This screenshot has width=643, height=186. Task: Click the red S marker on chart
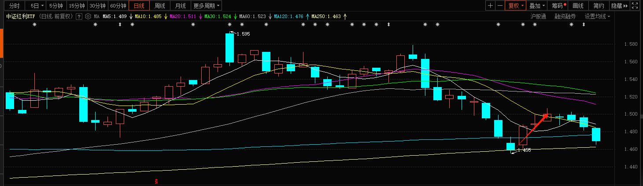click(156, 181)
